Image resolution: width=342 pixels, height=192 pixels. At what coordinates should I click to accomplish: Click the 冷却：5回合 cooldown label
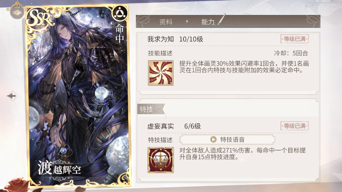point(291,53)
